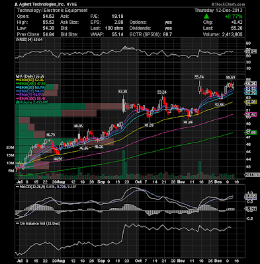The height and width of the screenshot is (264, 260).
Task: Click the cyan EMA(20) legend entry
Action: (x=30, y=88)
